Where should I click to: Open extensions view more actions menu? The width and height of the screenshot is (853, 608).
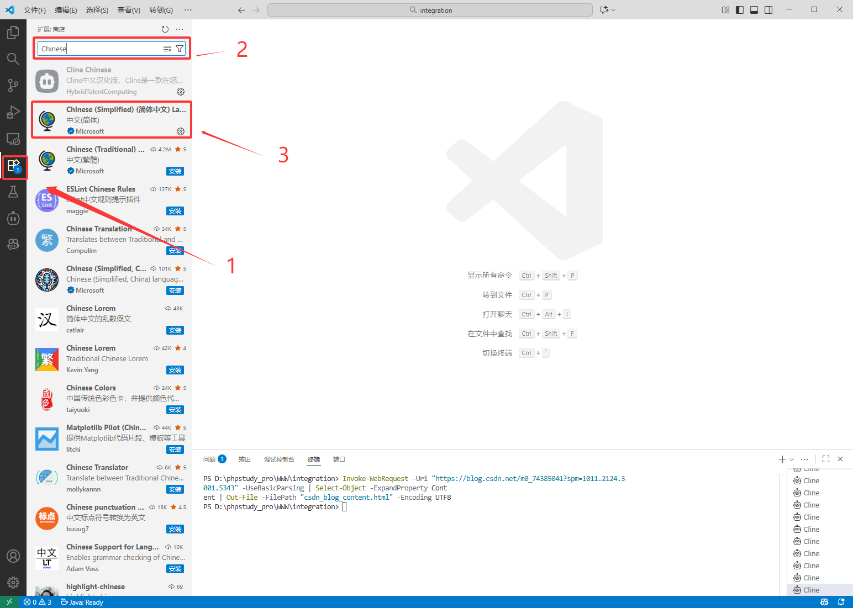coord(180,29)
